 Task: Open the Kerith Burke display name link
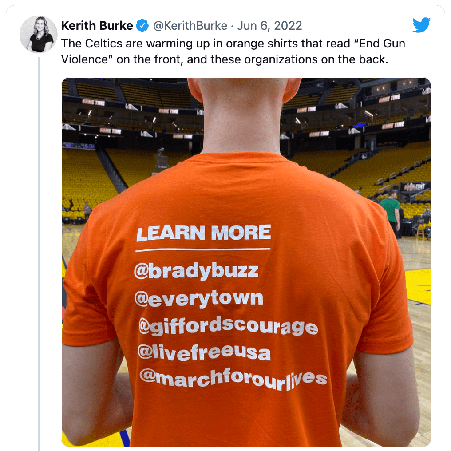(97, 26)
